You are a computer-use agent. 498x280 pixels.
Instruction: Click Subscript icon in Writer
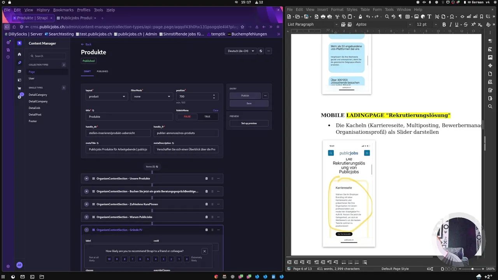click(480, 24)
